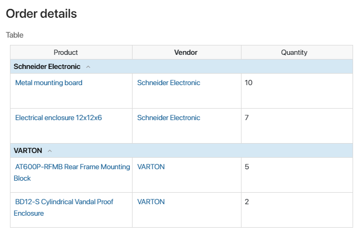Open Electrical enclosure 12x12x6 product link
The width and height of the screenshot is (362, 235).
click(58, 118)
